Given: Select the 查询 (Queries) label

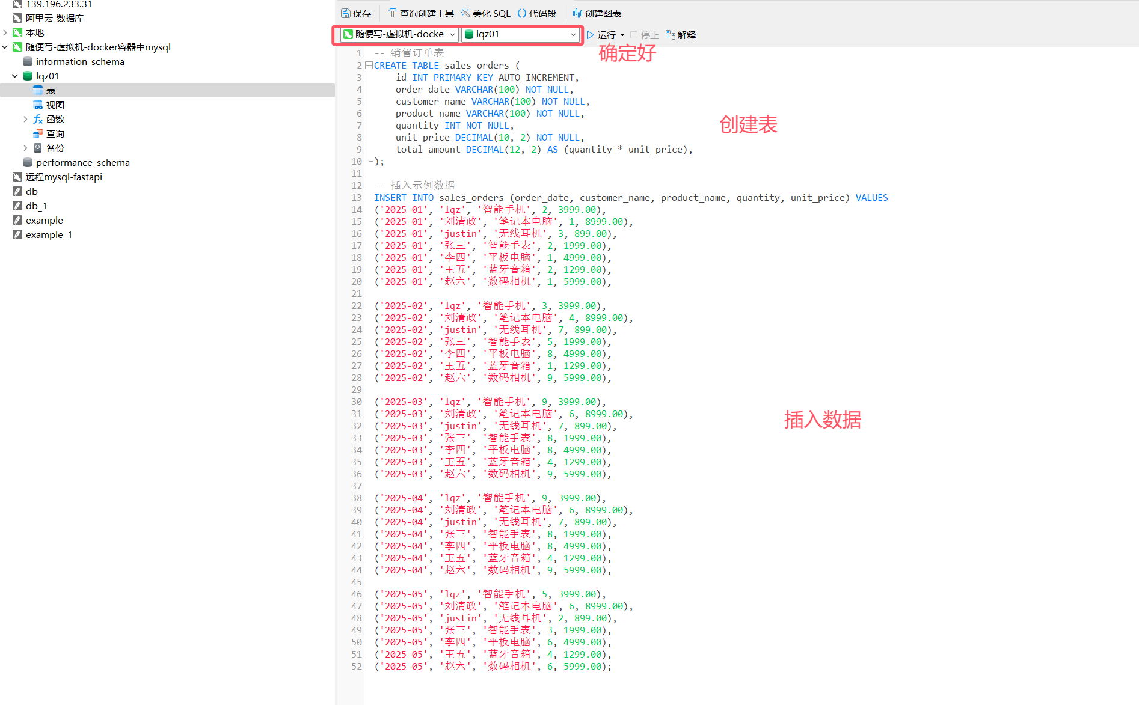Looking at the screenshot, I should pyautogui.click(x=55, y=133).
